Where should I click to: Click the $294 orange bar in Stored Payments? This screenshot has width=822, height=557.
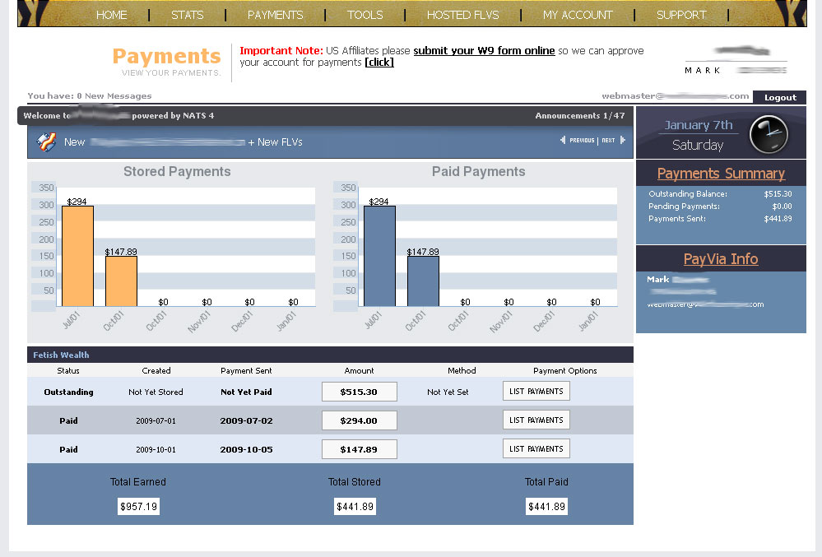point(77,255)
